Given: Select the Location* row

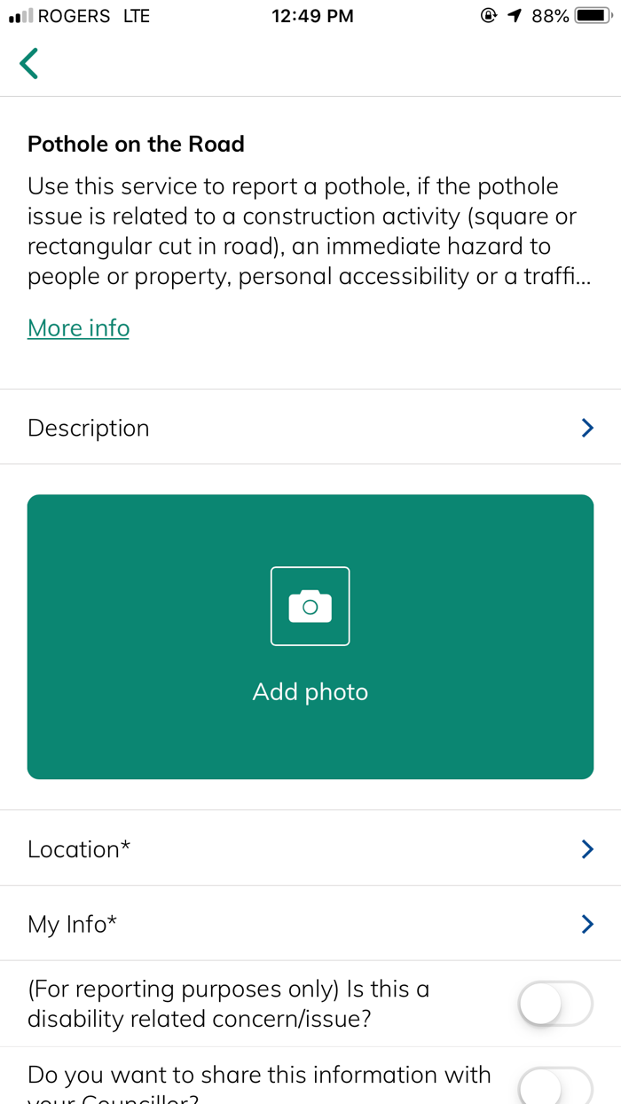Looking at the screenshot, I should (x=266, y=849).
